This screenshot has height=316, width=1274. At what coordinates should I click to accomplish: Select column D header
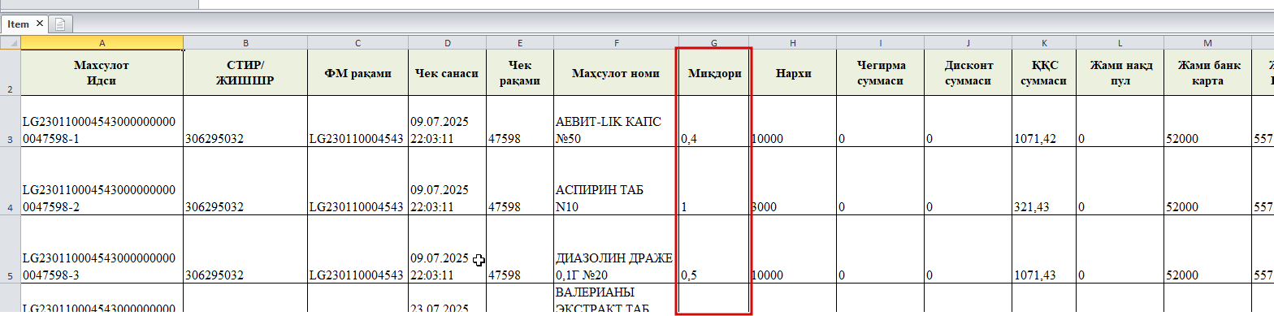(447, 42)
